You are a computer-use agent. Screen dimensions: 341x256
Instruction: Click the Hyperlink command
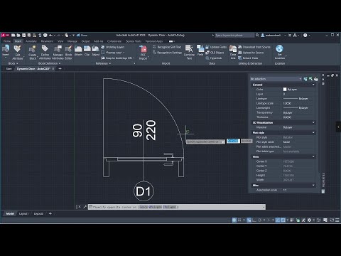coord(214,58)
